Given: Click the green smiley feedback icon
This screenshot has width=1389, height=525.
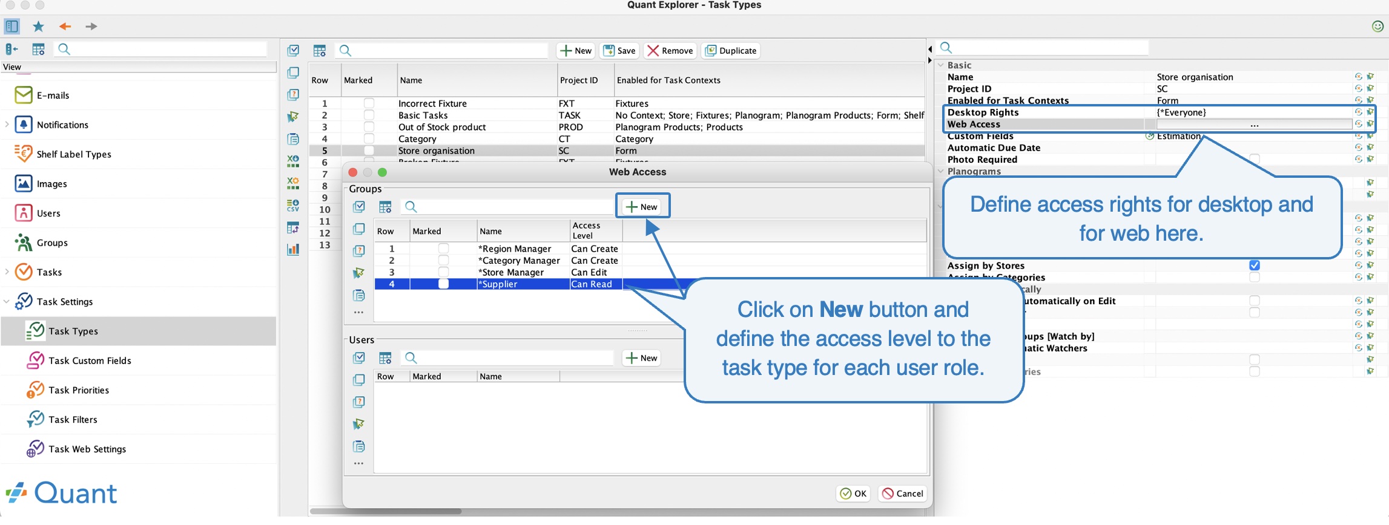Looking at the screenshot, I should tap(1377, 26).
